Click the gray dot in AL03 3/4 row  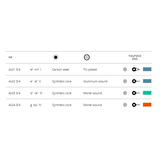tap(125, 93)
